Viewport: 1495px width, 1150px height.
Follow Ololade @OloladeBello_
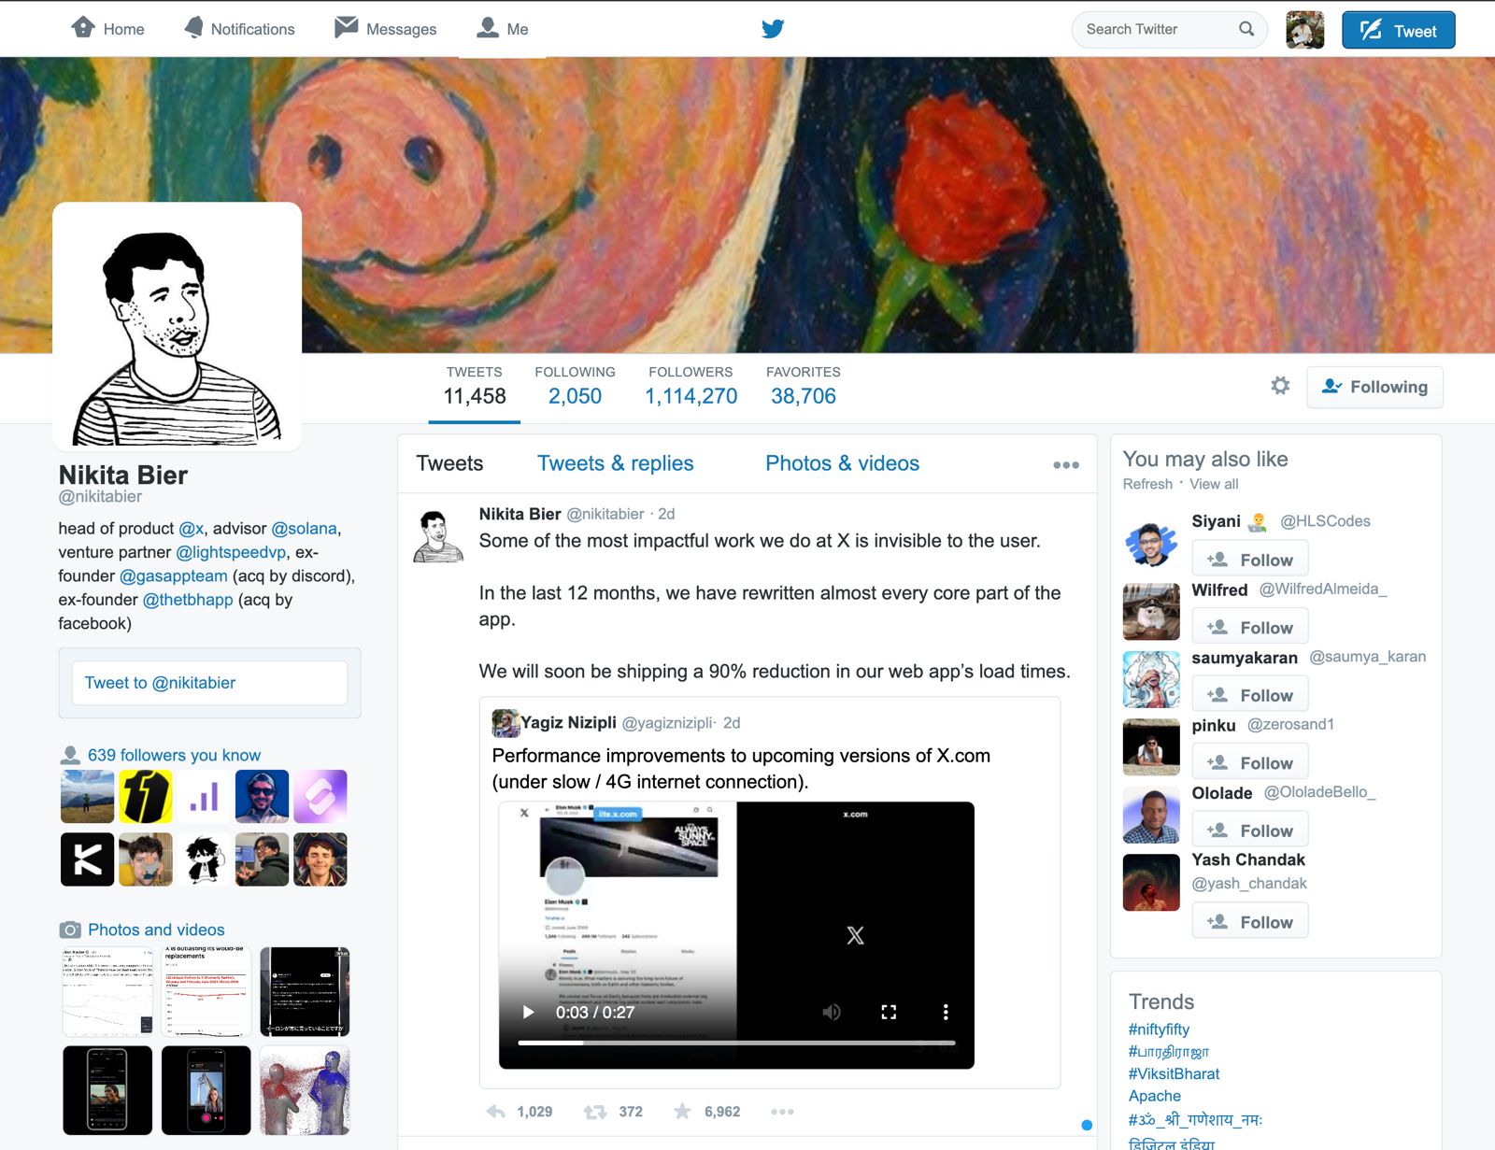[x=1250, y=831]
